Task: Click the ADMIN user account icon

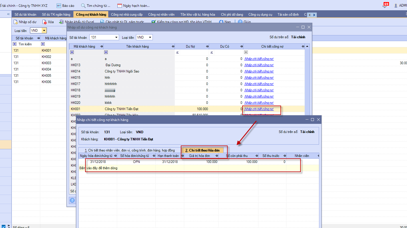Action: tap(396, 5)
